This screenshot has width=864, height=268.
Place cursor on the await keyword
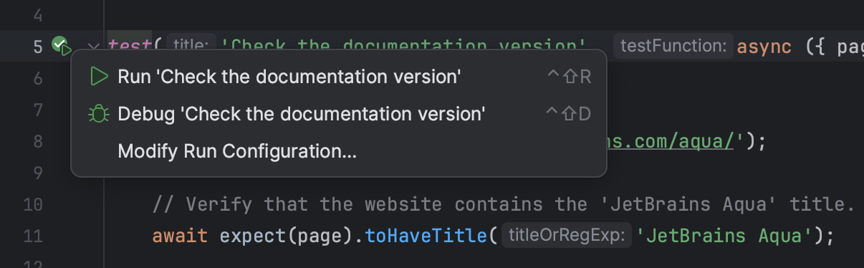(180, 234)
